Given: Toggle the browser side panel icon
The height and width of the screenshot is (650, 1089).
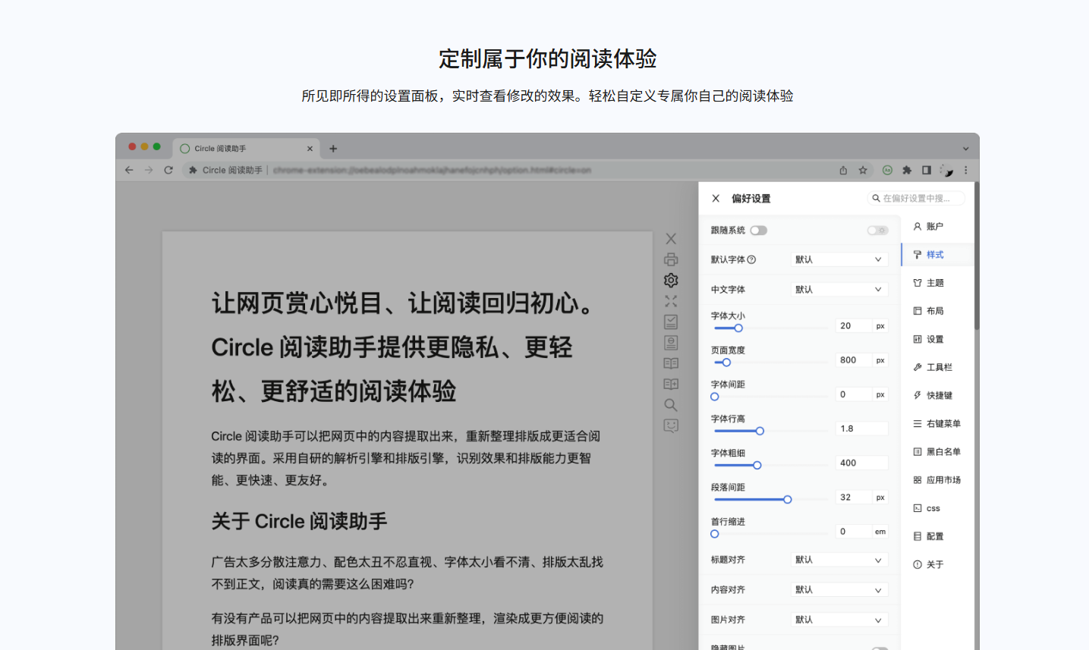Looking at the screenshot, I should pyautogui.click(x=927, y=170).
